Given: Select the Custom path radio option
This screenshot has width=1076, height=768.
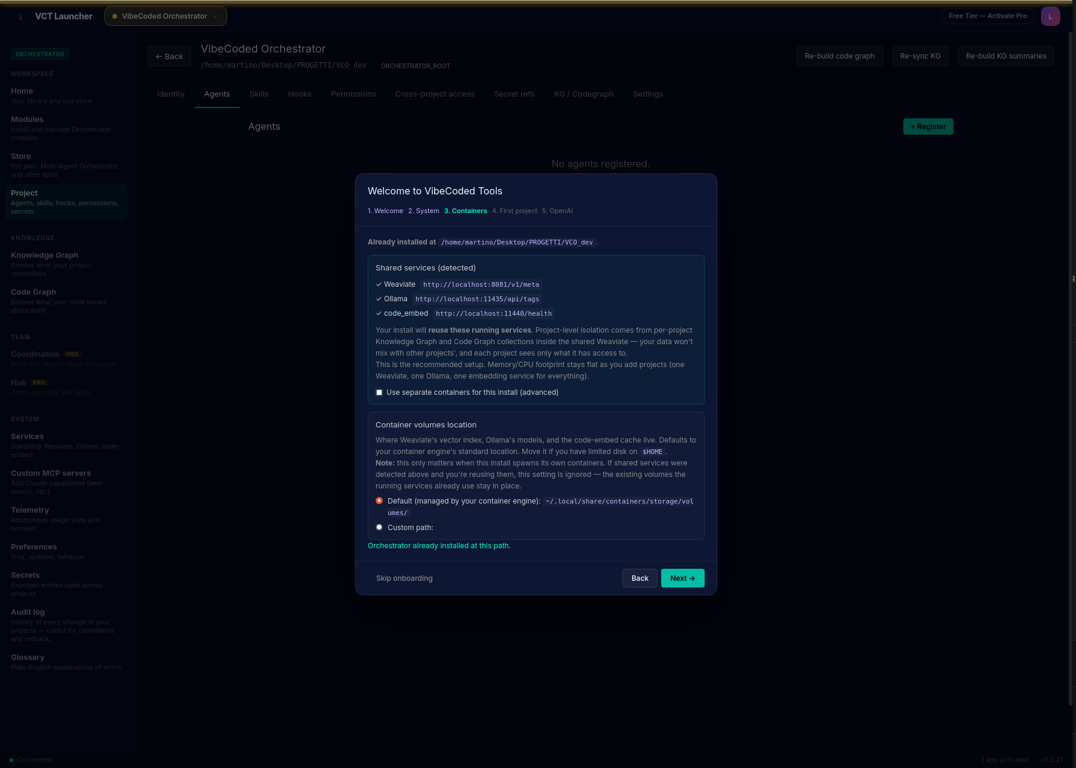Looking at the screenshot, I should (x=379, y=527).
